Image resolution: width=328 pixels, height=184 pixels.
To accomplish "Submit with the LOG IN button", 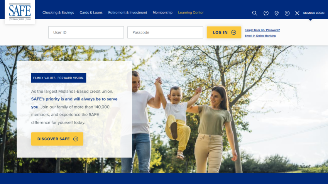I will 224,32.
